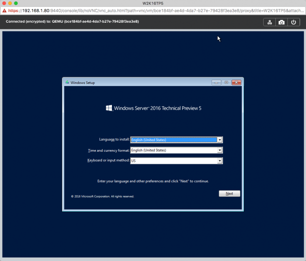Screen dimensions: 306x261
Task: Close the macOS window with red button
Action: point(4,3)
